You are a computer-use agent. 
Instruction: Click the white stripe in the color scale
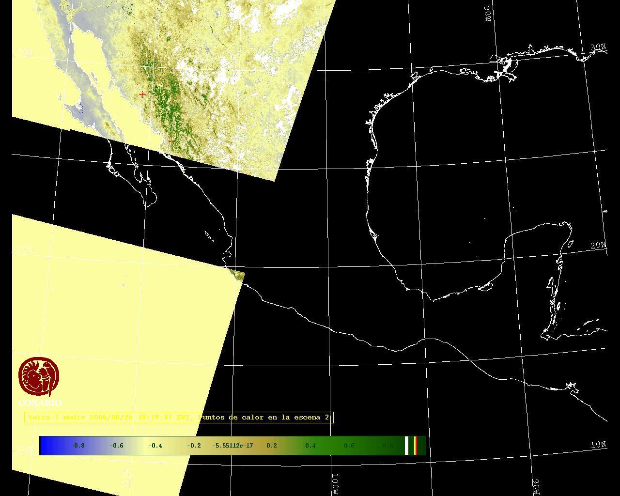pos(407,446)
